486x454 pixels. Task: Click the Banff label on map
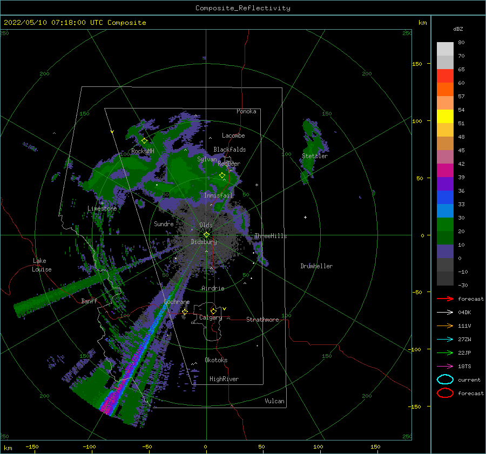coord(89,301)
